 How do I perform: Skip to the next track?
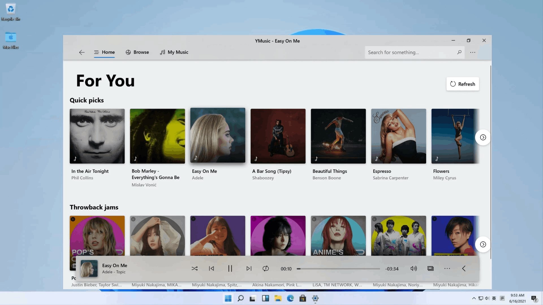(249, 268)
